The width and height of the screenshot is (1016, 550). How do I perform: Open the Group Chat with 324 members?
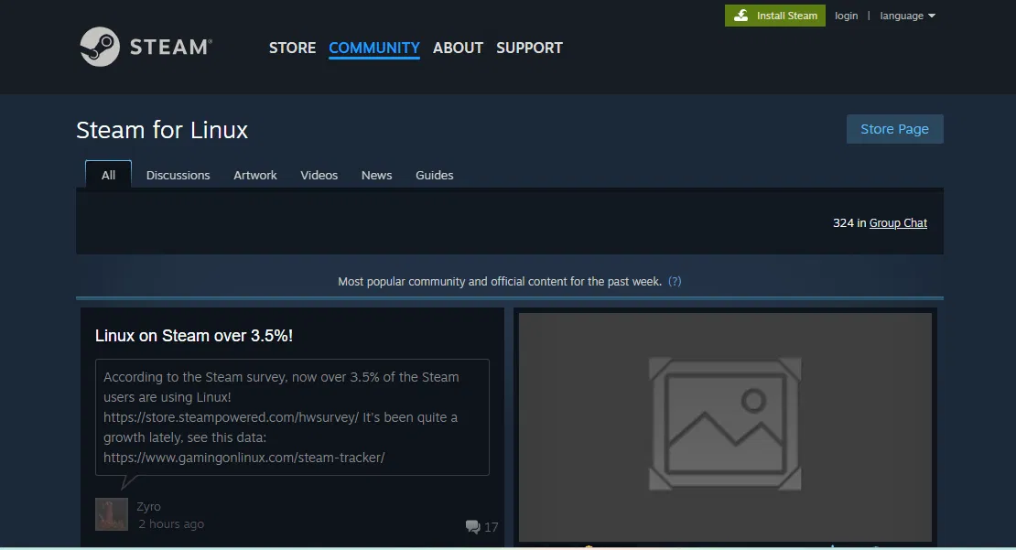[897, 222]
